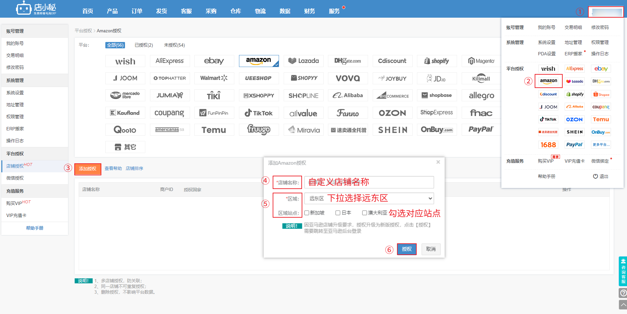This screenshot has width=627, height=314.
Task: Choose the PayPal platform tile
Action: point(481,130)
